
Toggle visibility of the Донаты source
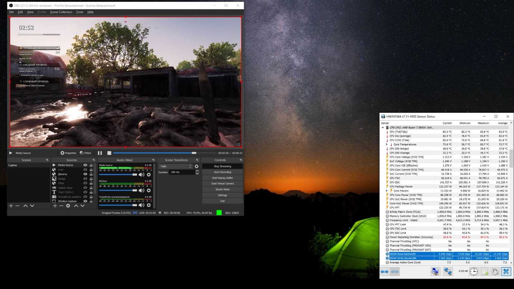tap(85, 174)
